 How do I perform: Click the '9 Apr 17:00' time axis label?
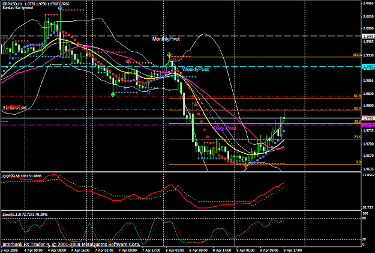293,251
